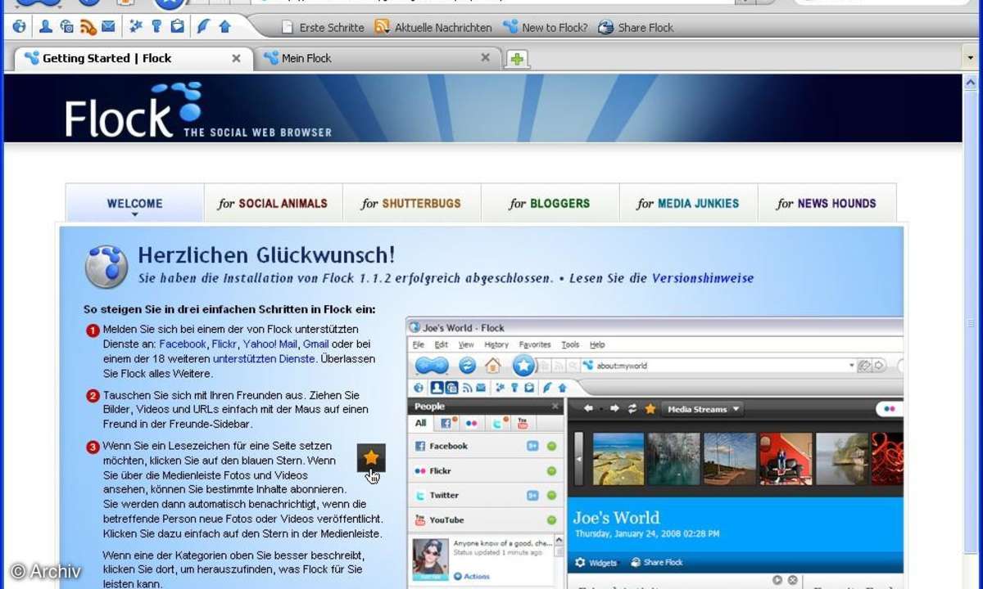The image size is (983, 589).
Task: Click the Herzlichen Glückwunsch! heading
Action: (x=266, y=254)
